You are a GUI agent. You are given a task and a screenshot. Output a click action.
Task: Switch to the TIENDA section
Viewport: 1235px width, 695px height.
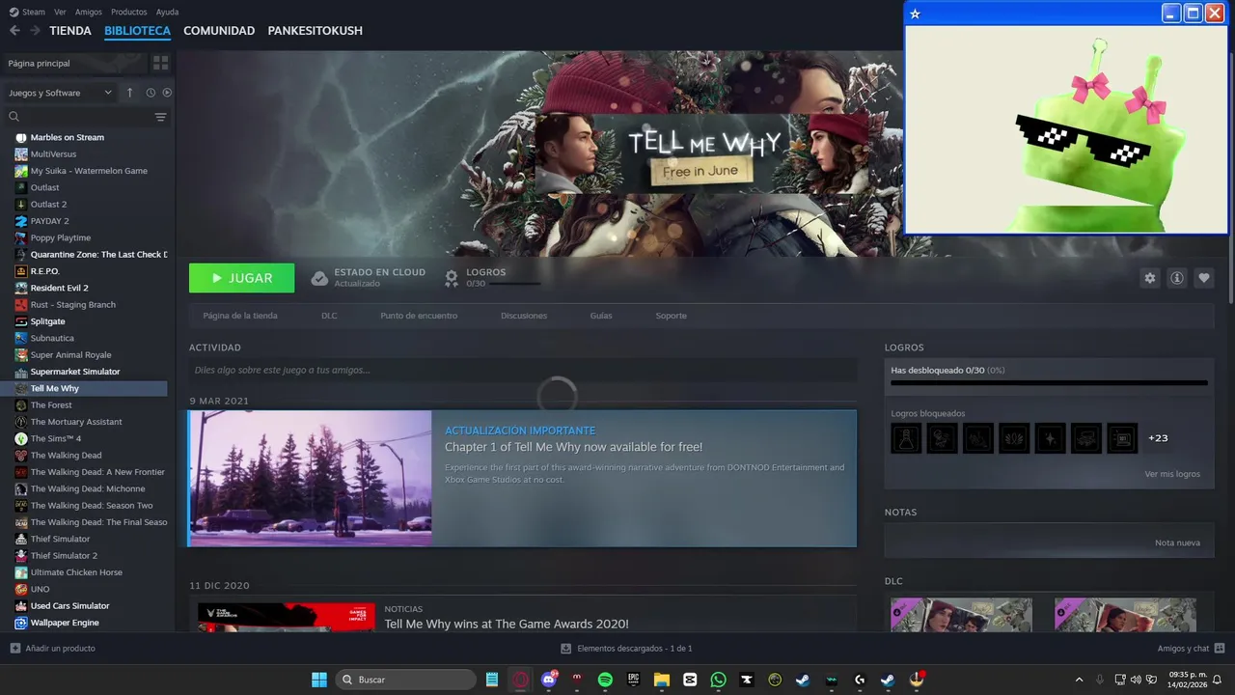[70, 31]
